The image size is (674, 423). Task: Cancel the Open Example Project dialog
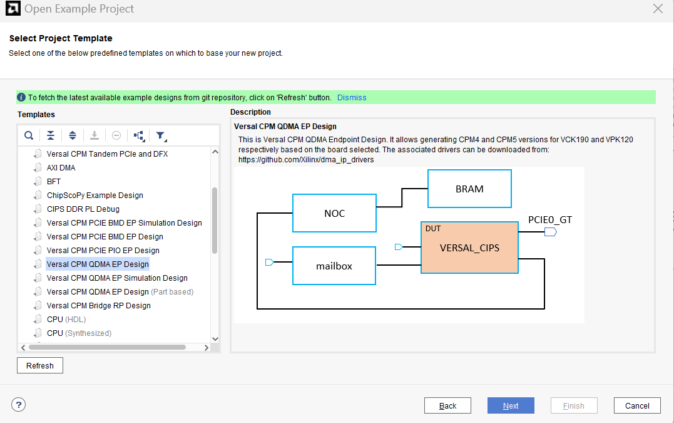coord(637,406)
